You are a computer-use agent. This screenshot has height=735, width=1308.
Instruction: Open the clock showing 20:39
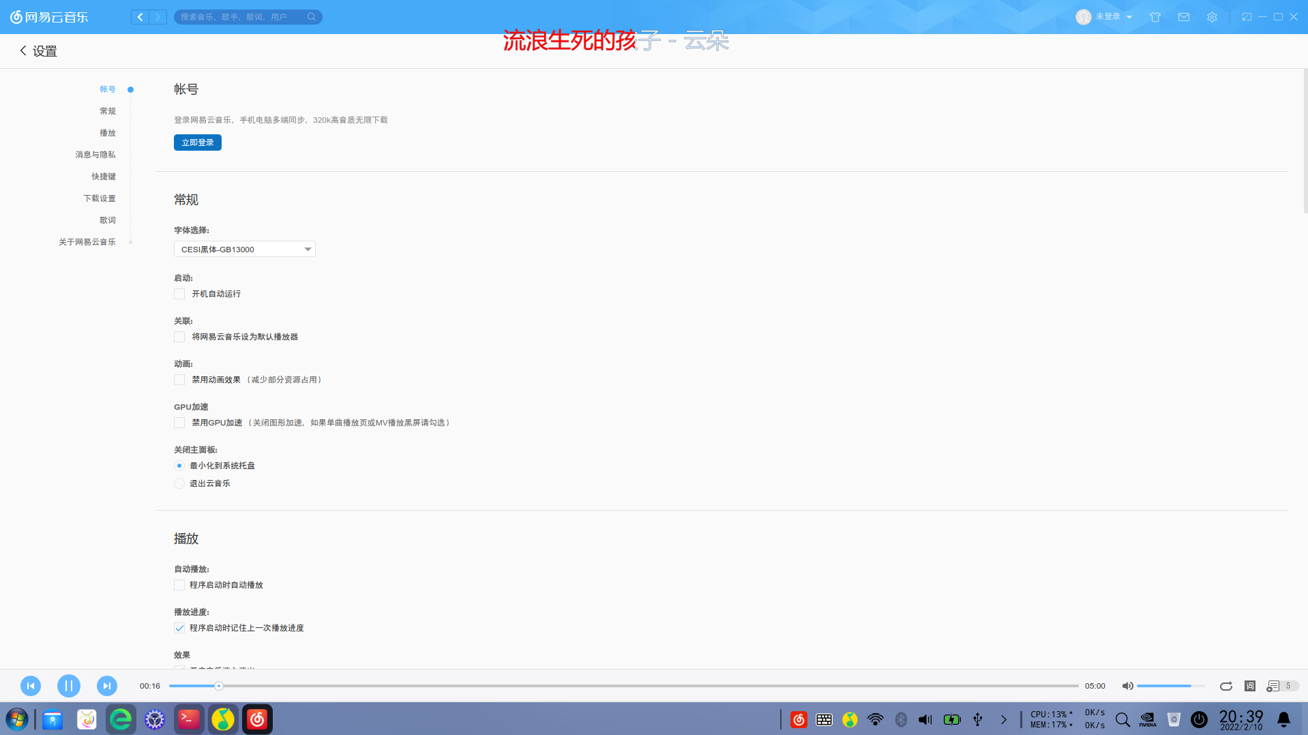click(1241, 719)
